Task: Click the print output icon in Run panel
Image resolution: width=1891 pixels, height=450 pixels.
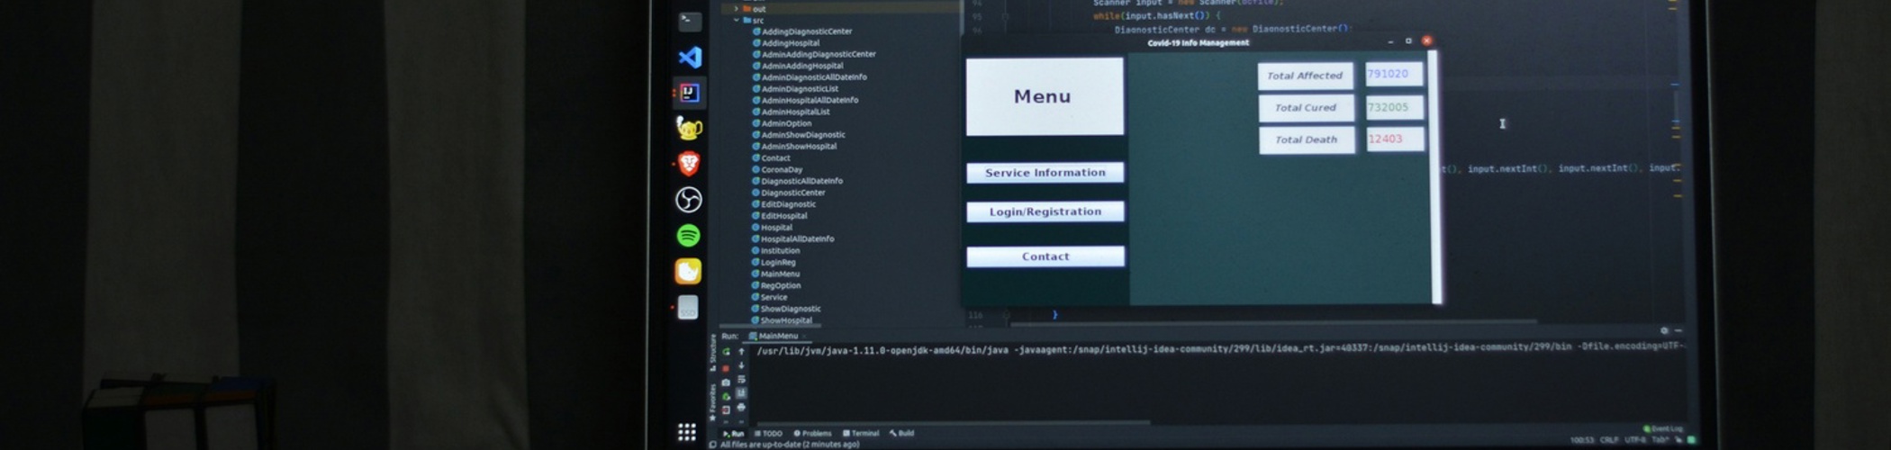Action: point(741,408)
